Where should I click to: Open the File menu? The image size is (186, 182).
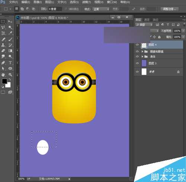point(13,2)
